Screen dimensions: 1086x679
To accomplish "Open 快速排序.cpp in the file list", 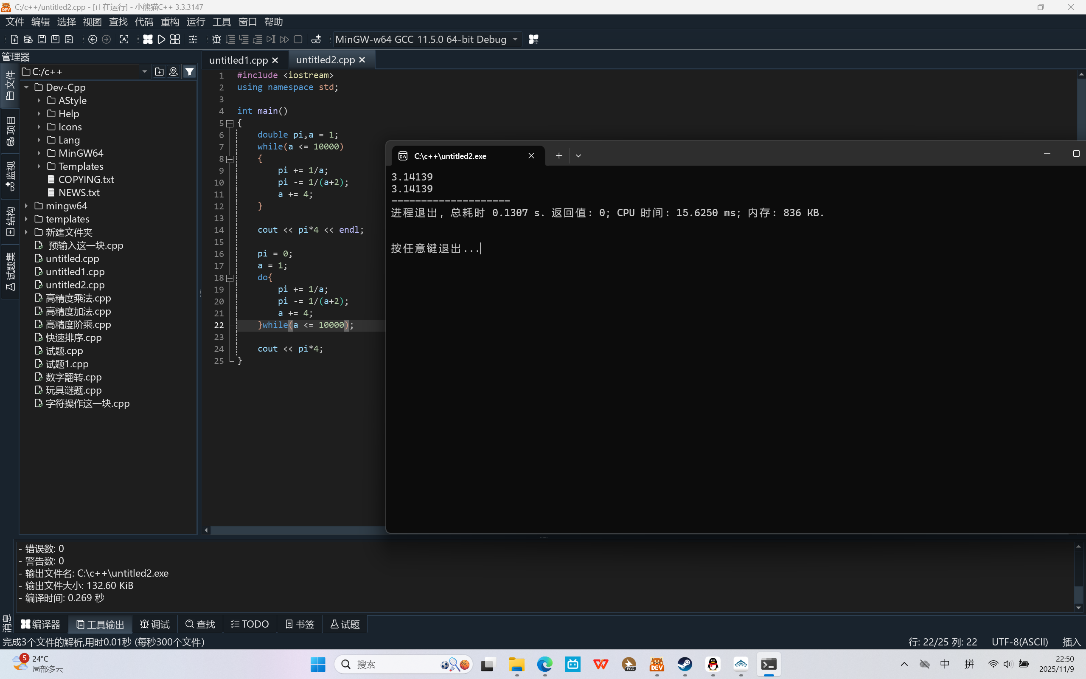I will [x=73, y=338].
